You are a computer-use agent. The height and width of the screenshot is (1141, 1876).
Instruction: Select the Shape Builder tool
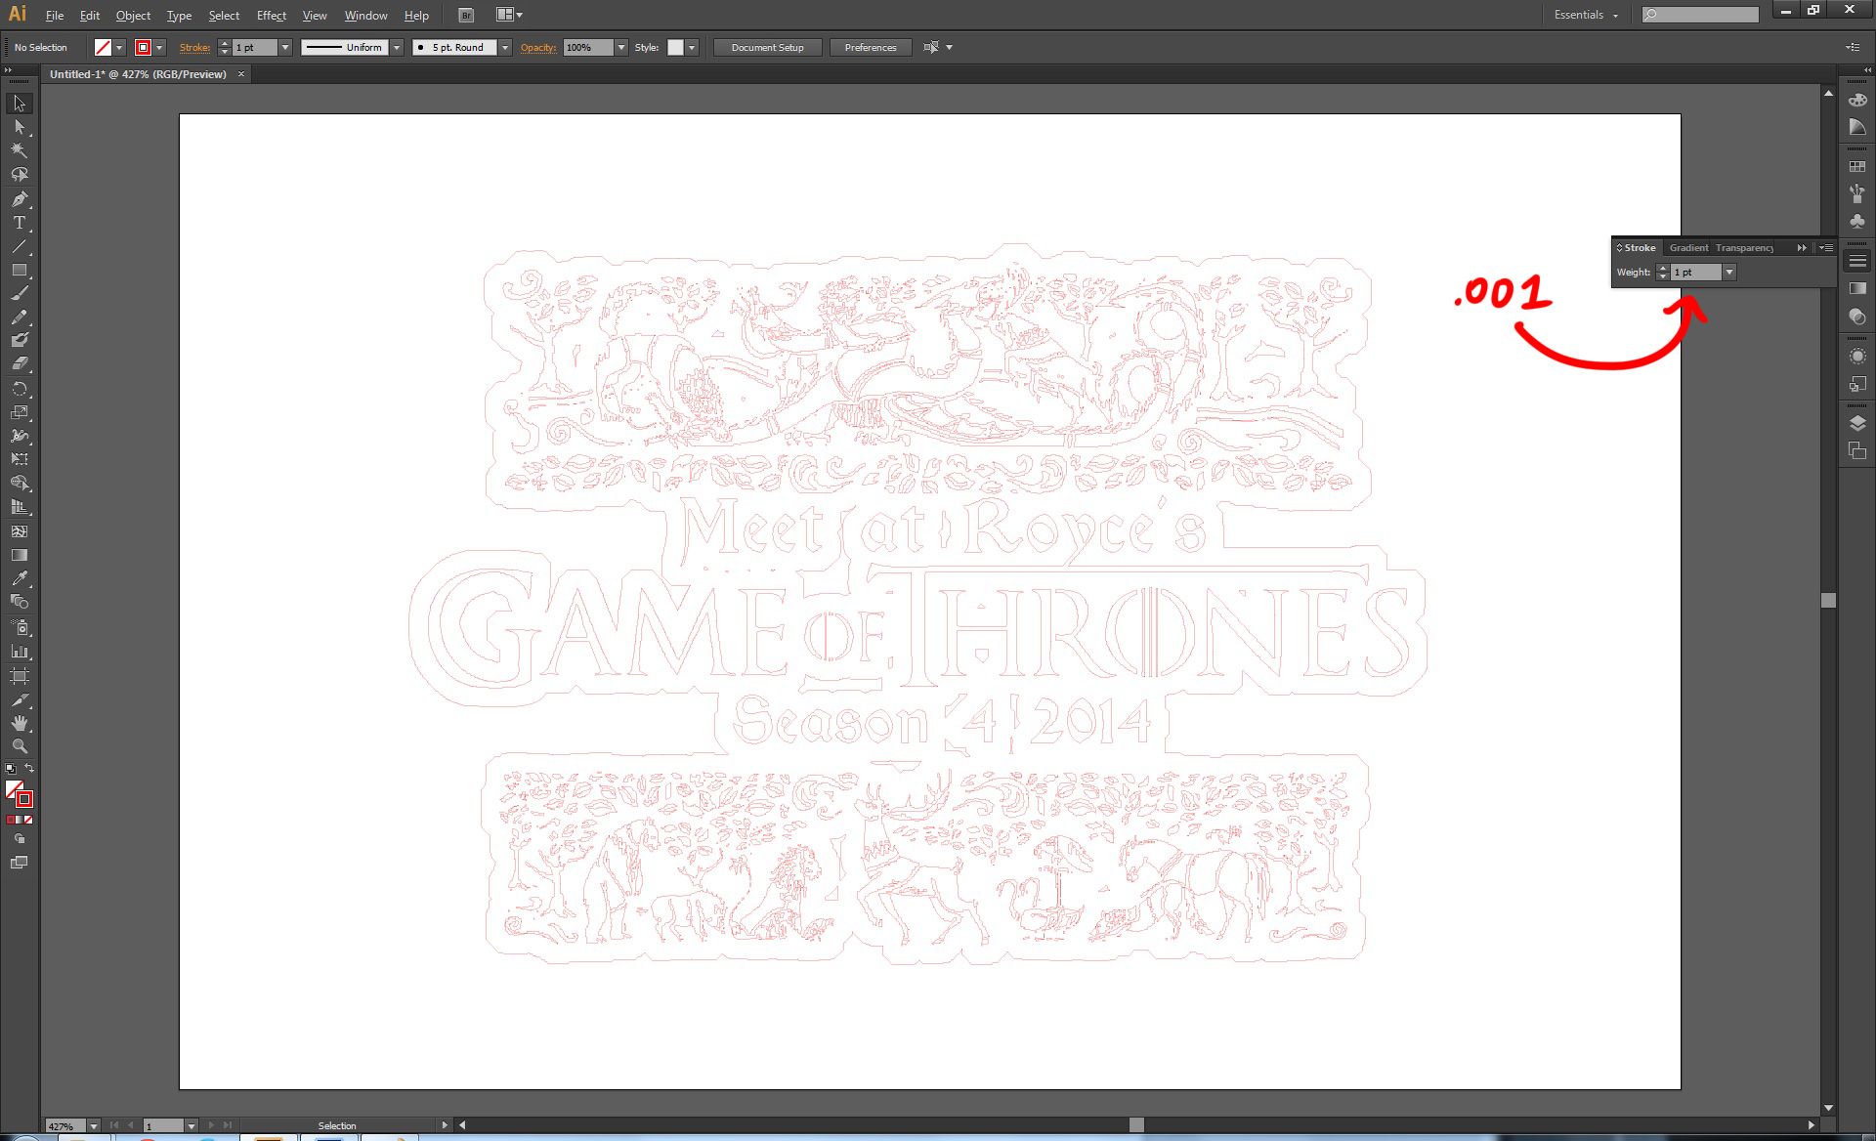pyautogui.click(x=19, y=484)
